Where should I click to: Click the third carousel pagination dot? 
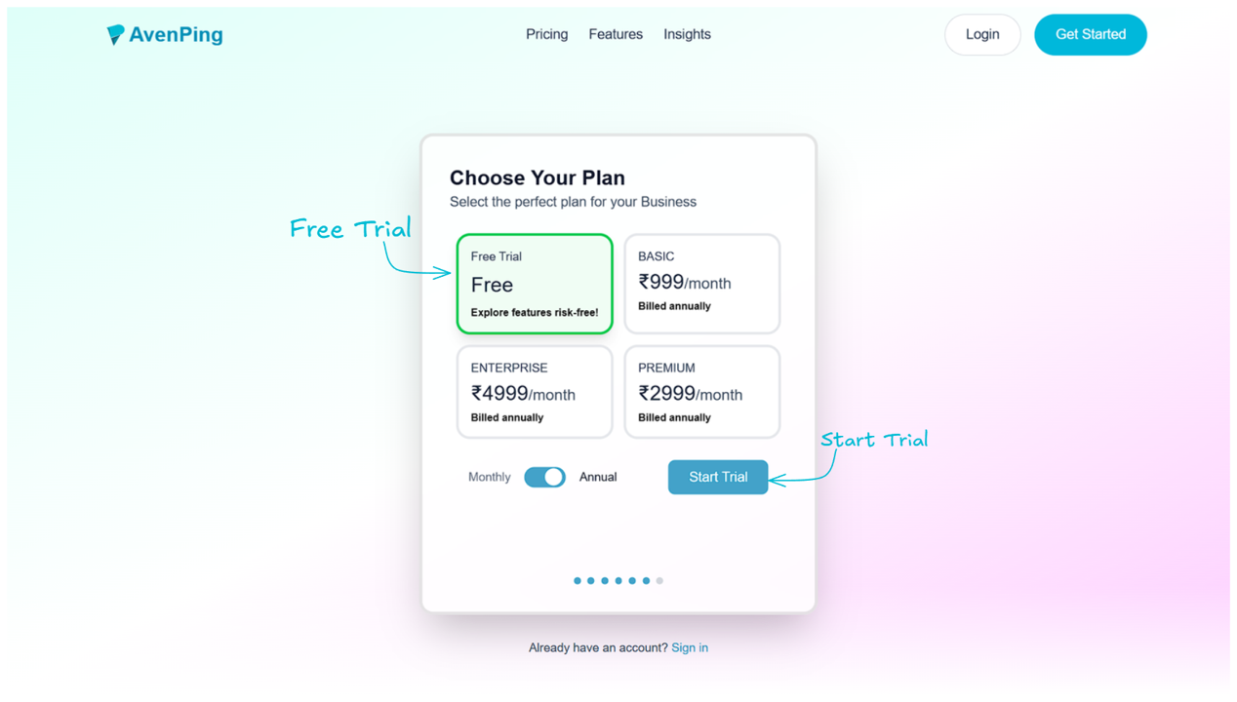click(604, 580)
